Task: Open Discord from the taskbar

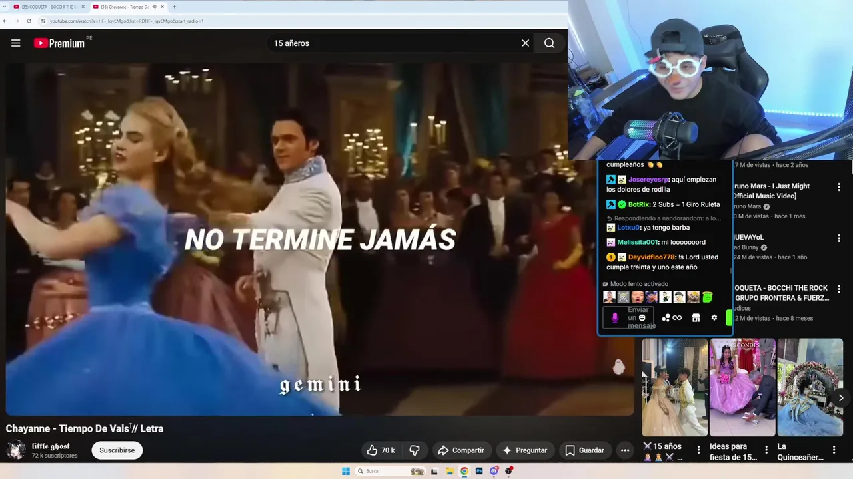Action: [x=494, y=471]
